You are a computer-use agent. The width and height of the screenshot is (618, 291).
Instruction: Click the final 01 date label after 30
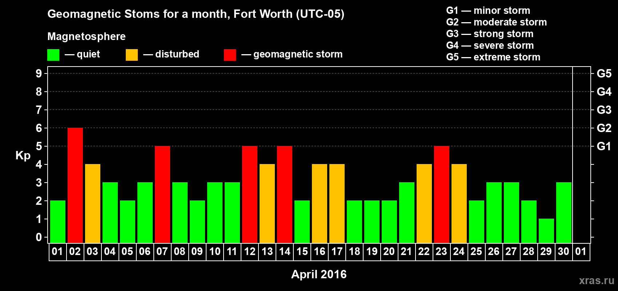pos(581,252)
